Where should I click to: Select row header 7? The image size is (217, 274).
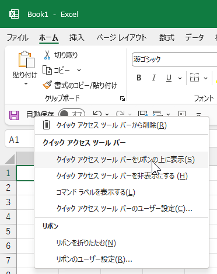[x=8, y=261]
